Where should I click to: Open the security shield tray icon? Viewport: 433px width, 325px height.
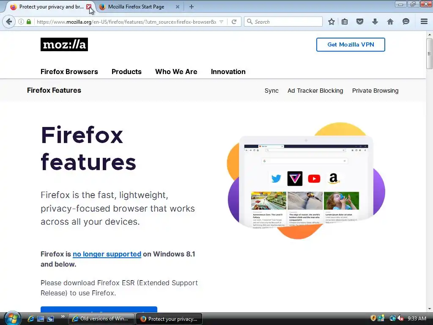point(373,318)
